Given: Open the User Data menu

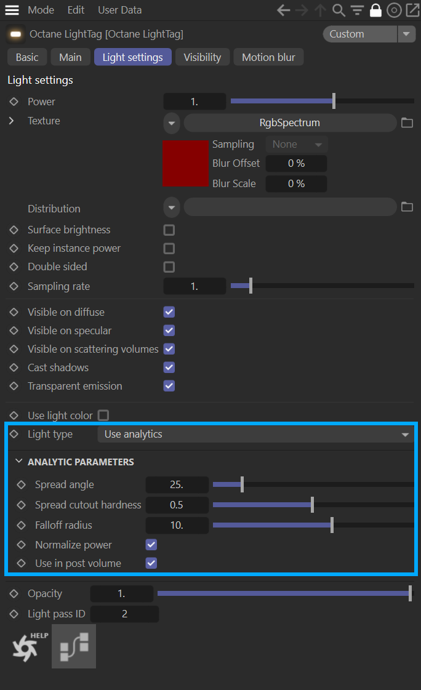Looking at the screenshot, I should point(119,10).
